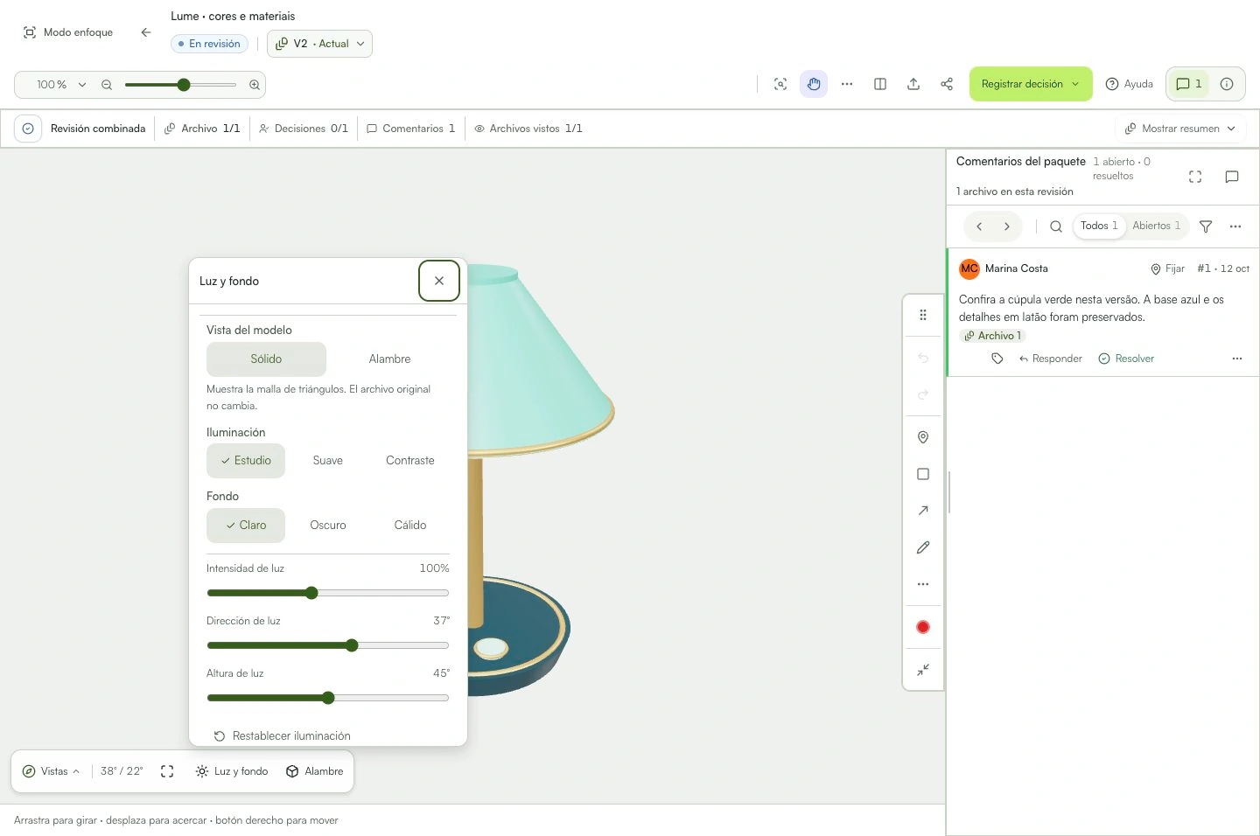This screenshot has width=1260, height=836.
Task: Open the V2 · Actual version dropdown
Action: (x=319, y=44)
